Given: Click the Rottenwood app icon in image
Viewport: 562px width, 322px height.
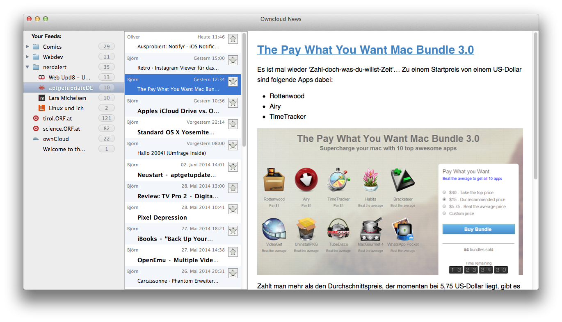Looking at the screenshot, I should [x=274, y=179].
